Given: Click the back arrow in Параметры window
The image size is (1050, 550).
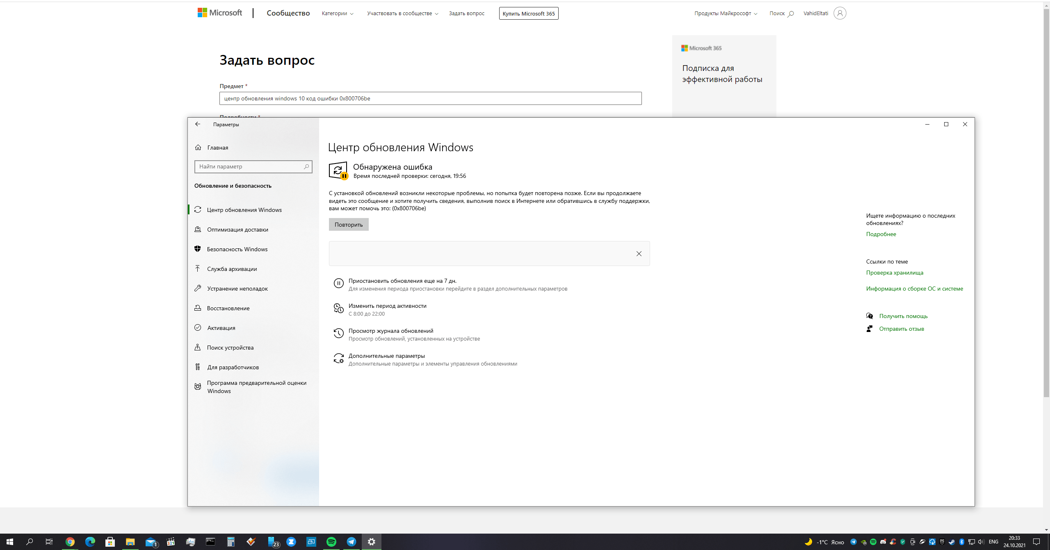Looking at the screenshot, I should 198,124.
